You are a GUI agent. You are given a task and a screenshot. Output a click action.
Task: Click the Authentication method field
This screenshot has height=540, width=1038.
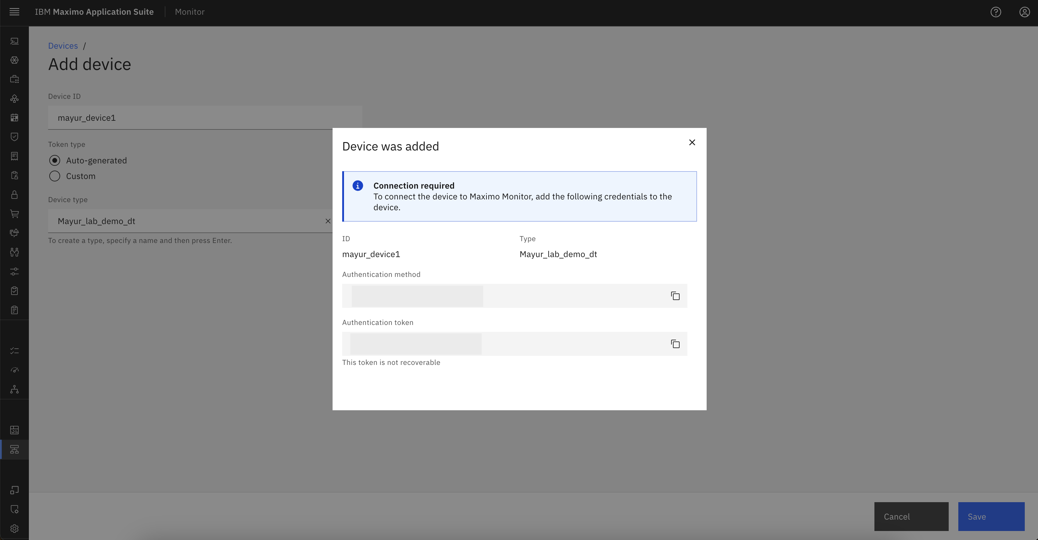tap(514, 296)
